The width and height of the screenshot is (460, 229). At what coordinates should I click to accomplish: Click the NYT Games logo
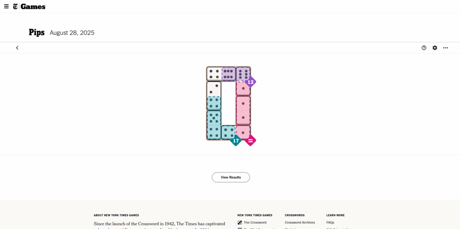(x=29, y=6)
